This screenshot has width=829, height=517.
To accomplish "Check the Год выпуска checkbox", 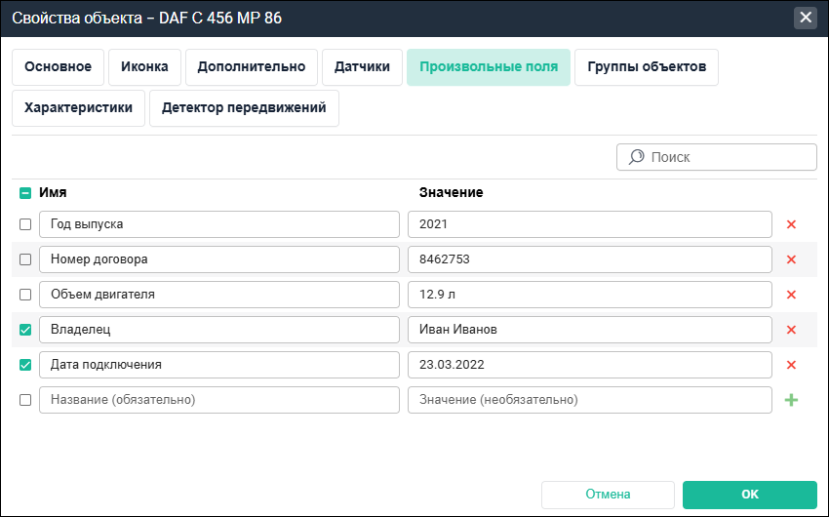I will (25, 224).
